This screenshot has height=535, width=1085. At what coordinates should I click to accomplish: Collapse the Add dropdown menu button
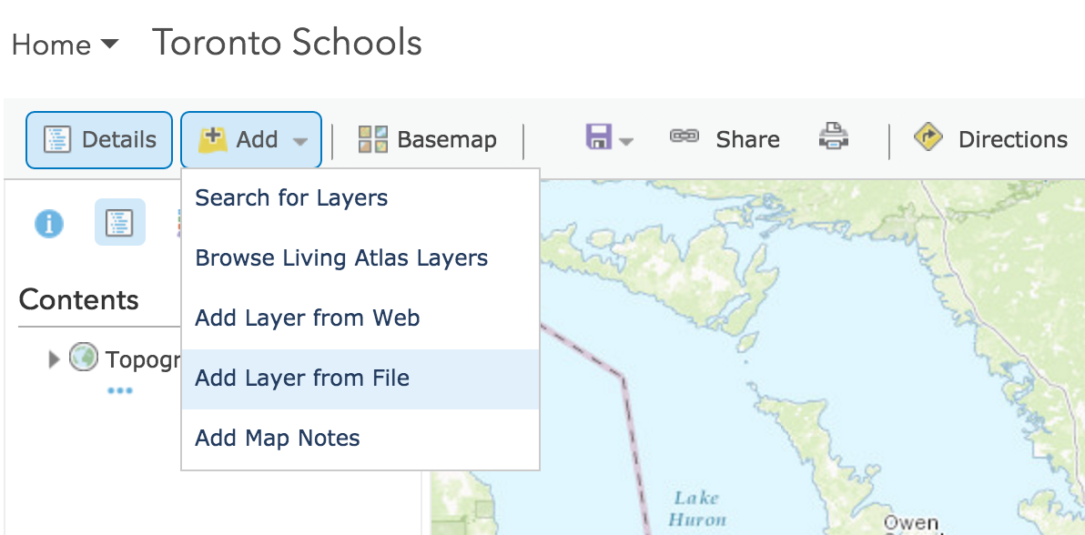click(251, 139)
